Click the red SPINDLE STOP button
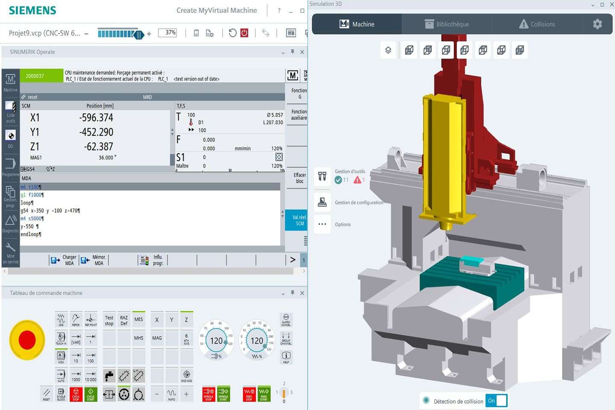The image size is (615, 410). tap(208, 394)
